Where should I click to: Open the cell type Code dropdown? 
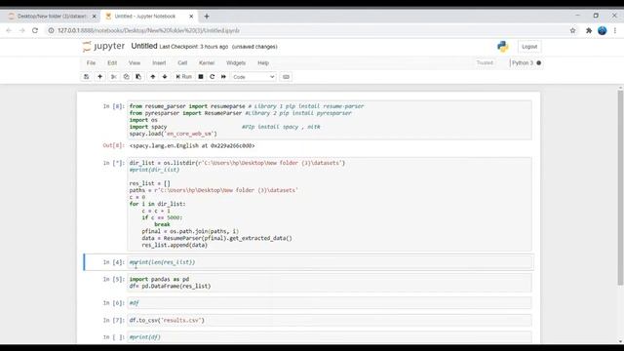coord(253,77)
